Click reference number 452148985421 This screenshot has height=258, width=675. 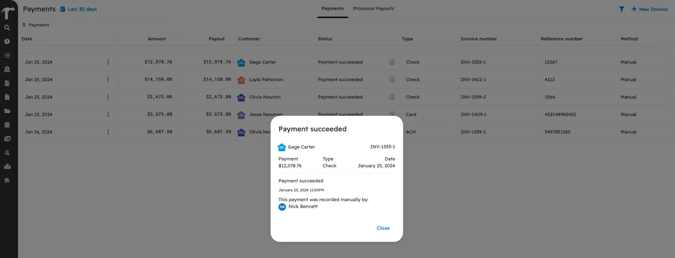560,114
